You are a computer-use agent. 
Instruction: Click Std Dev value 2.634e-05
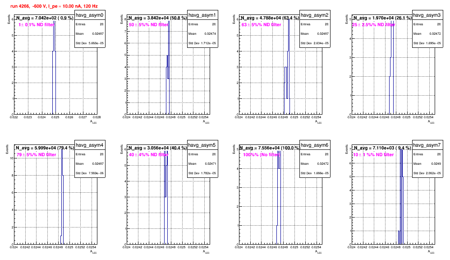click(321, 43)
